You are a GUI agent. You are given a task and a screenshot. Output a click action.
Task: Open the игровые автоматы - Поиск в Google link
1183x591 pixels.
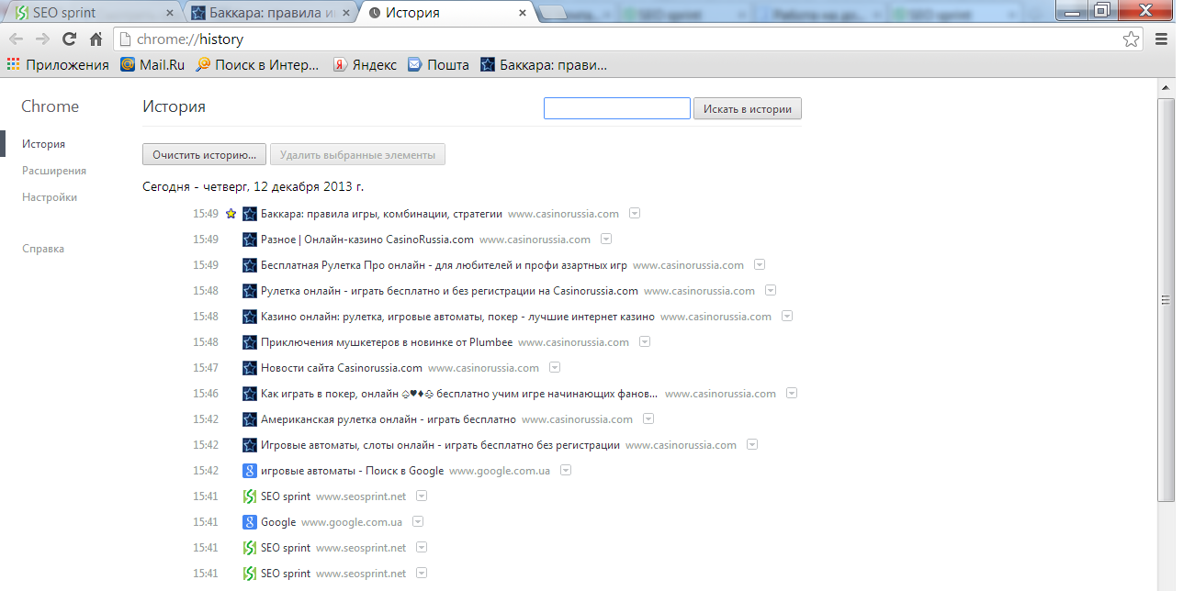click(352, 471)
